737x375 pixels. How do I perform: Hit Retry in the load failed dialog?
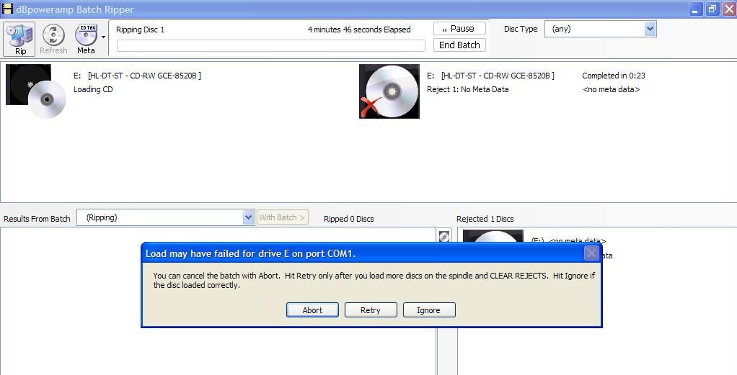(370, 310)
